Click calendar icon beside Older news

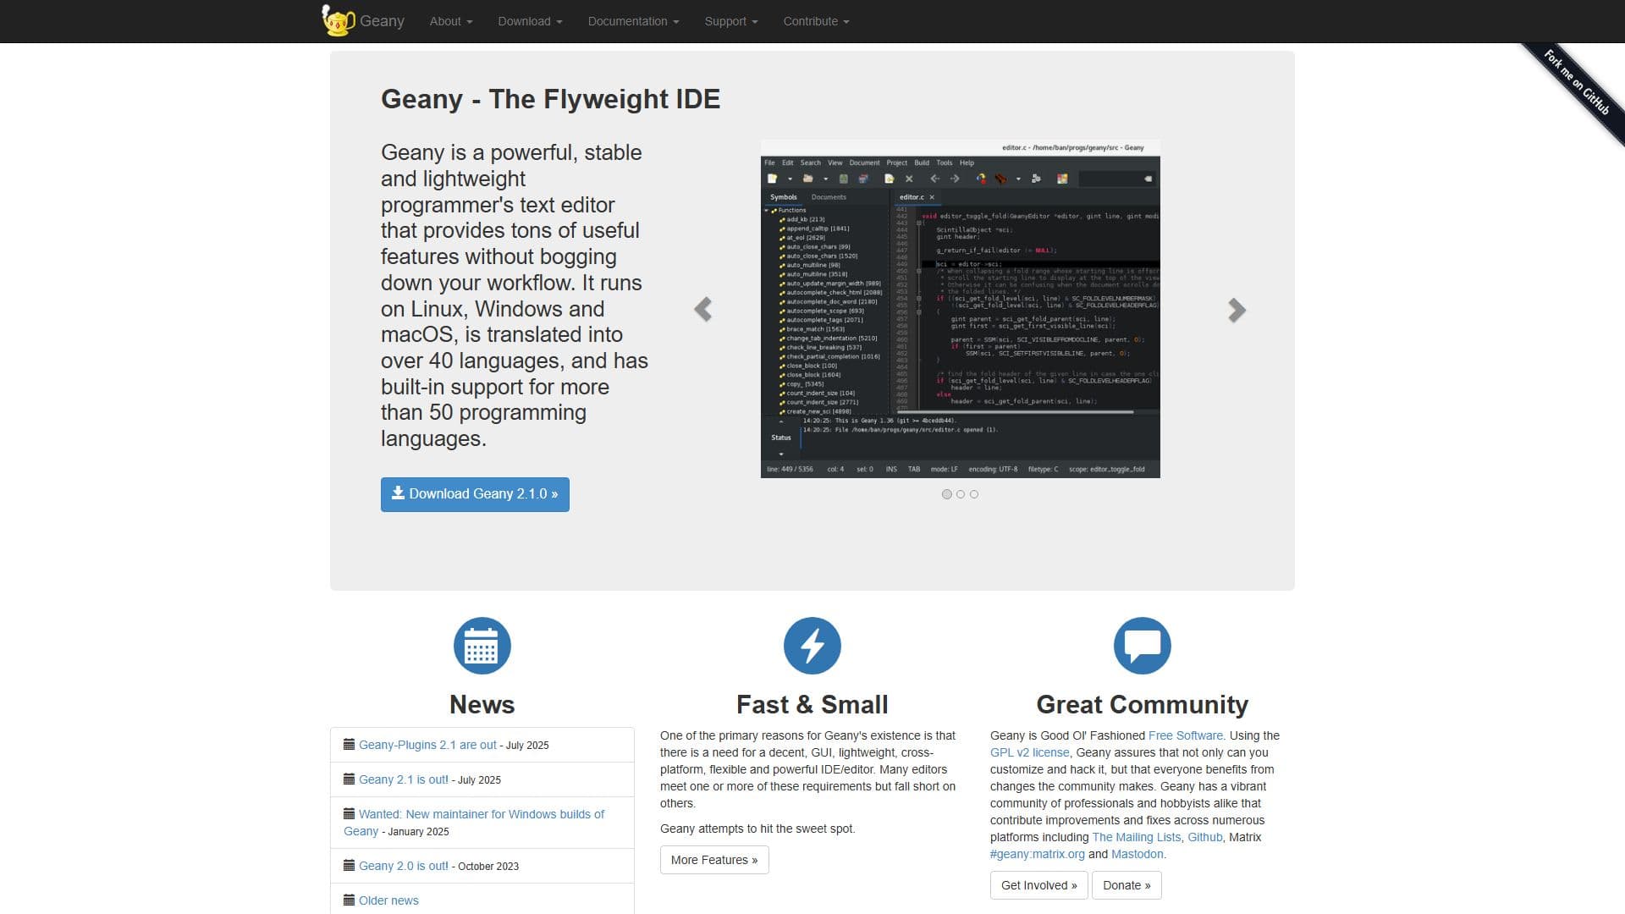click(349, 900)
